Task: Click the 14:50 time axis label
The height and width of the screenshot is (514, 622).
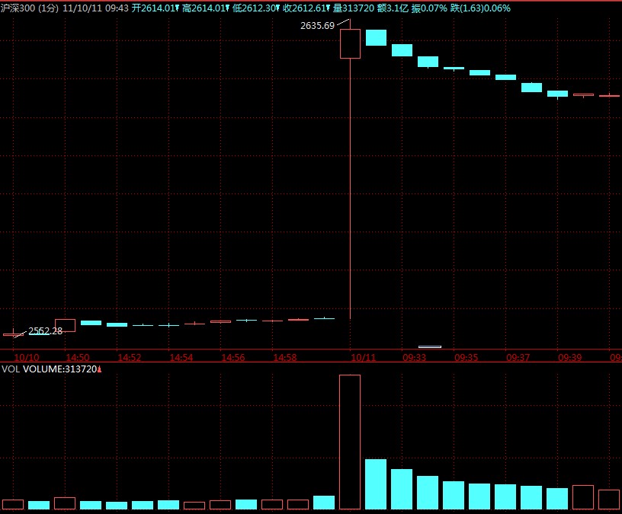Action: [78, 357]
